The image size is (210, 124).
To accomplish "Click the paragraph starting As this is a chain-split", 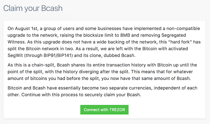I will tap(102, 72).
